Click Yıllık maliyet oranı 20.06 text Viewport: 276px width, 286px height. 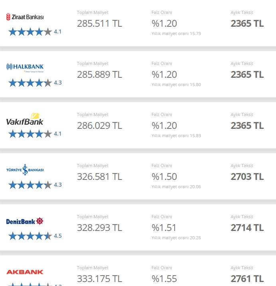(x=176, y=187)
